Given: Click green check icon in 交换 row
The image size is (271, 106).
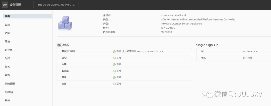Looking at the screenshot, I should tap(114, 84).
